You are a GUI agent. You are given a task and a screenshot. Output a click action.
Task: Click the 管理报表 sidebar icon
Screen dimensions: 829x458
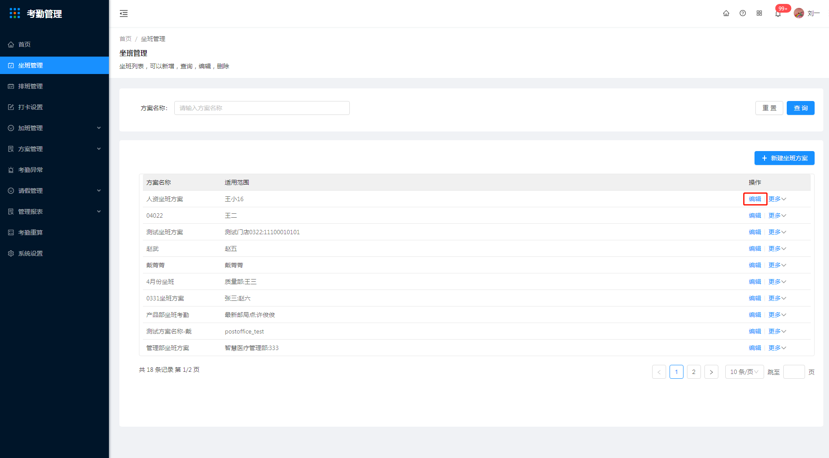pyautogui.click(x=11, y=212)
